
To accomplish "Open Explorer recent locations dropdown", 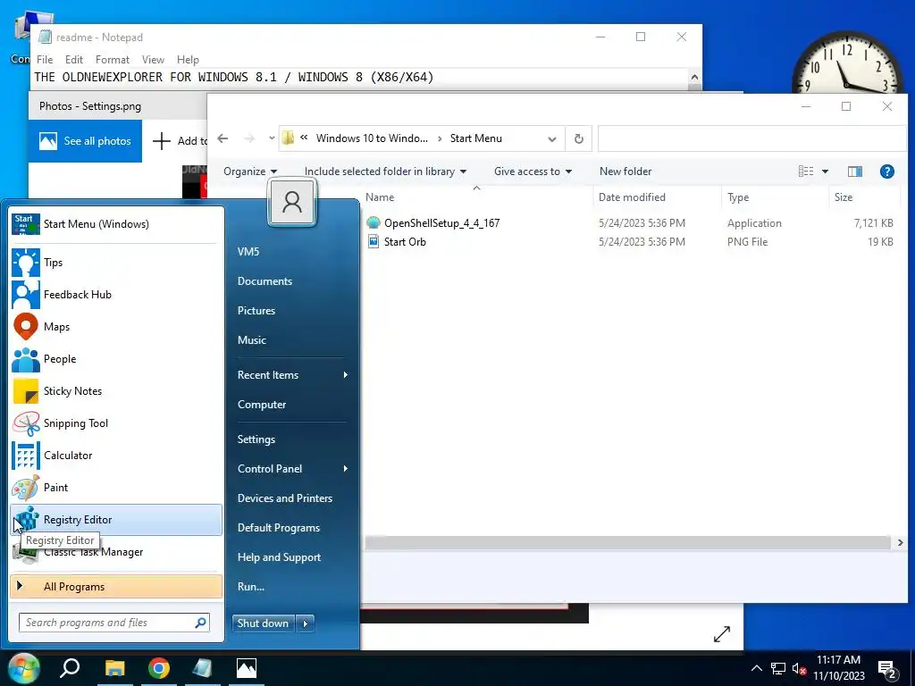I will (272, 138).
